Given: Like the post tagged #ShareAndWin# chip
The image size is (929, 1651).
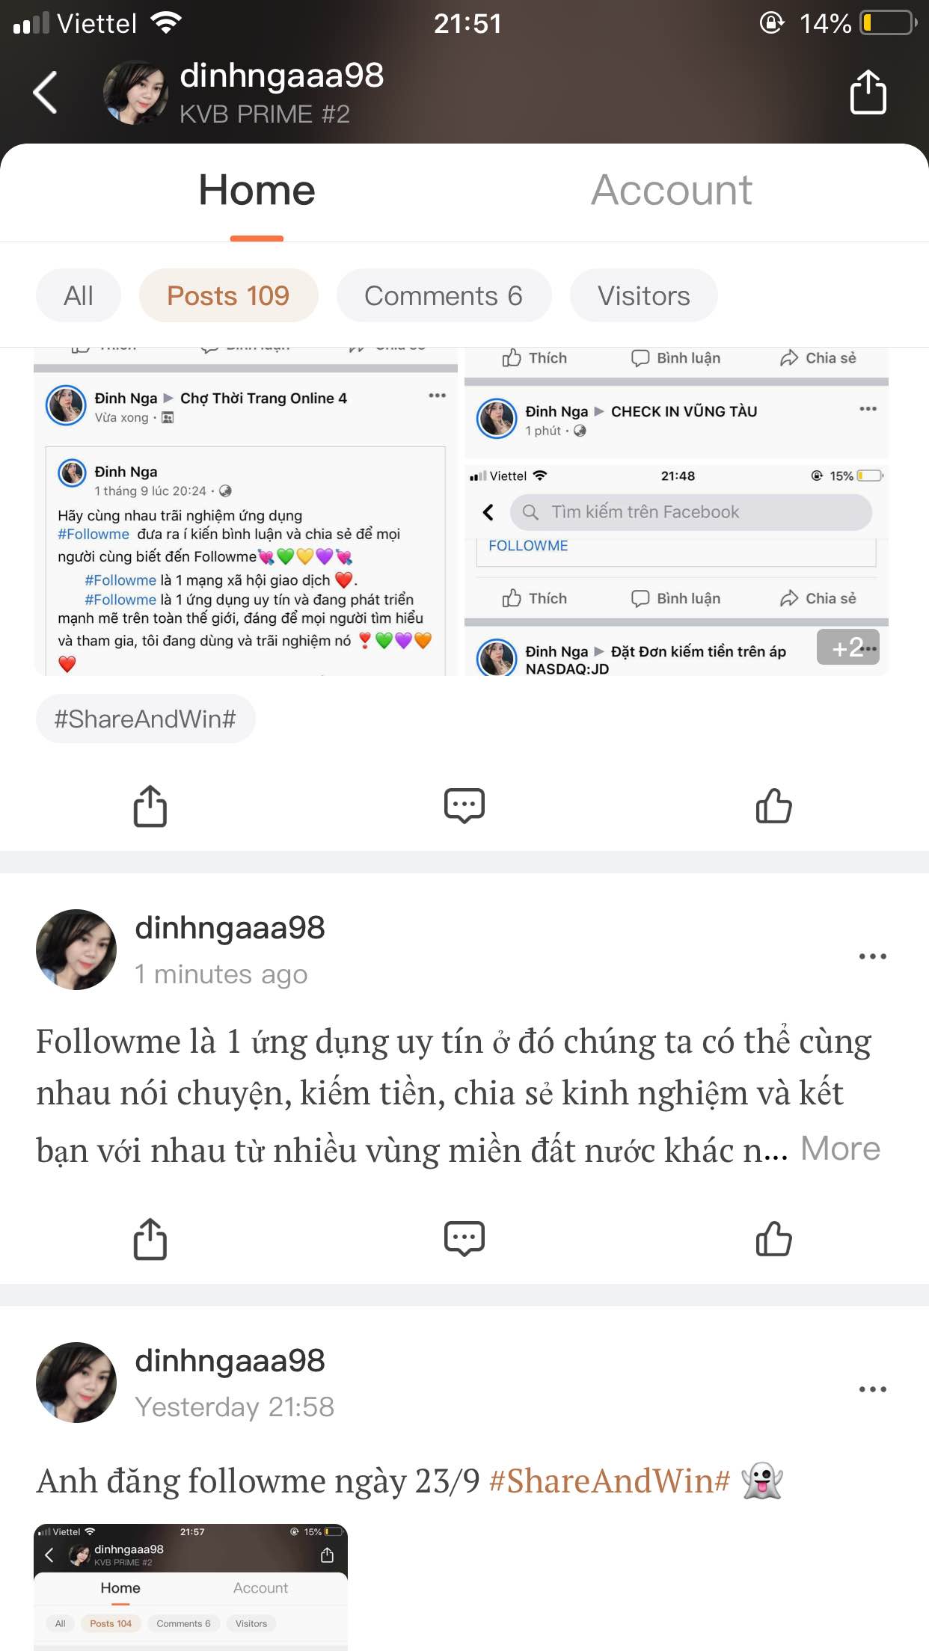Looking at the screenshot, I should (773, 806).
